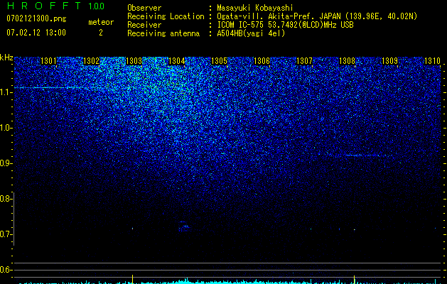Click observer name Masayuki Kobayashi
Image resolution: width=447 pixels, height=284 pixels.
pyautogui.click(x=255, y=8)
